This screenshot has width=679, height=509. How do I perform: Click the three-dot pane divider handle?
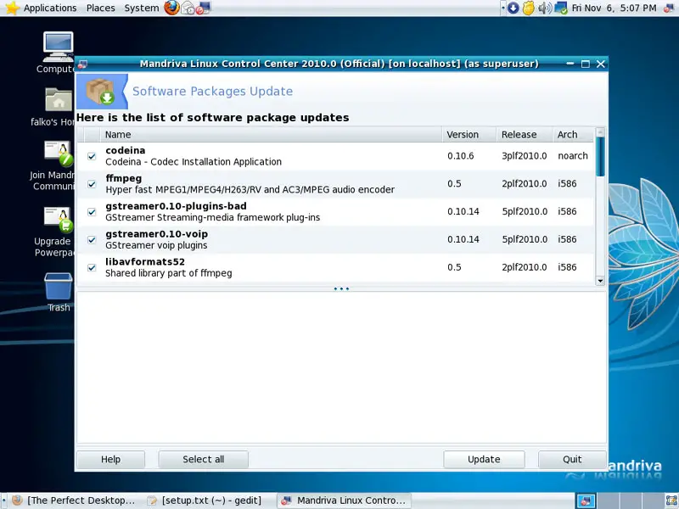tap(341, 288)
